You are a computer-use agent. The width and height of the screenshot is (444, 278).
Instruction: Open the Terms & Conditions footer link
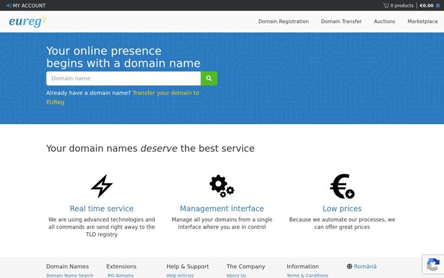click(307, 276)
